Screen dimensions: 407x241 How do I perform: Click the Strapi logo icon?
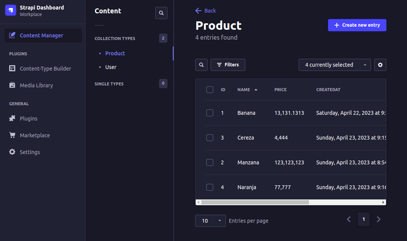pos(11,10)
